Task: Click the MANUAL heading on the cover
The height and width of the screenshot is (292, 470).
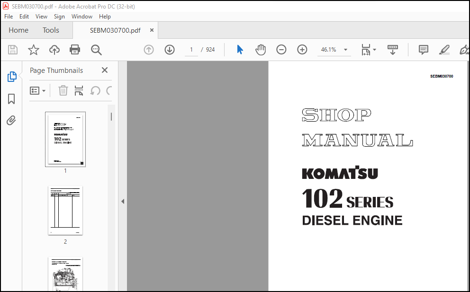Action: pyautogui.click(x=357, y=140)
